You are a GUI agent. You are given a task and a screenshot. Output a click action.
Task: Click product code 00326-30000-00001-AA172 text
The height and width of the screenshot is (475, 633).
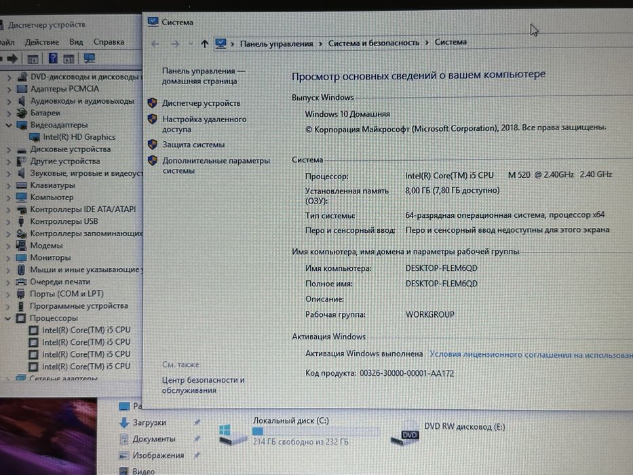coord(406,373)
